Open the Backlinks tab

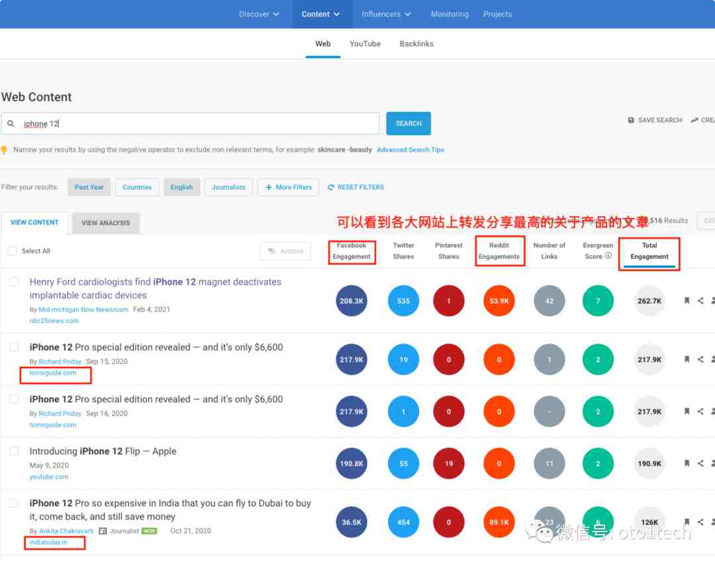[416, 44]
